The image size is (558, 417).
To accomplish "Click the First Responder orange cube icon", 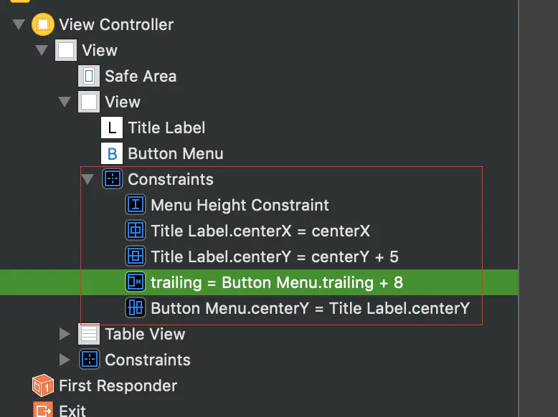I will click(x=43, y=385).
